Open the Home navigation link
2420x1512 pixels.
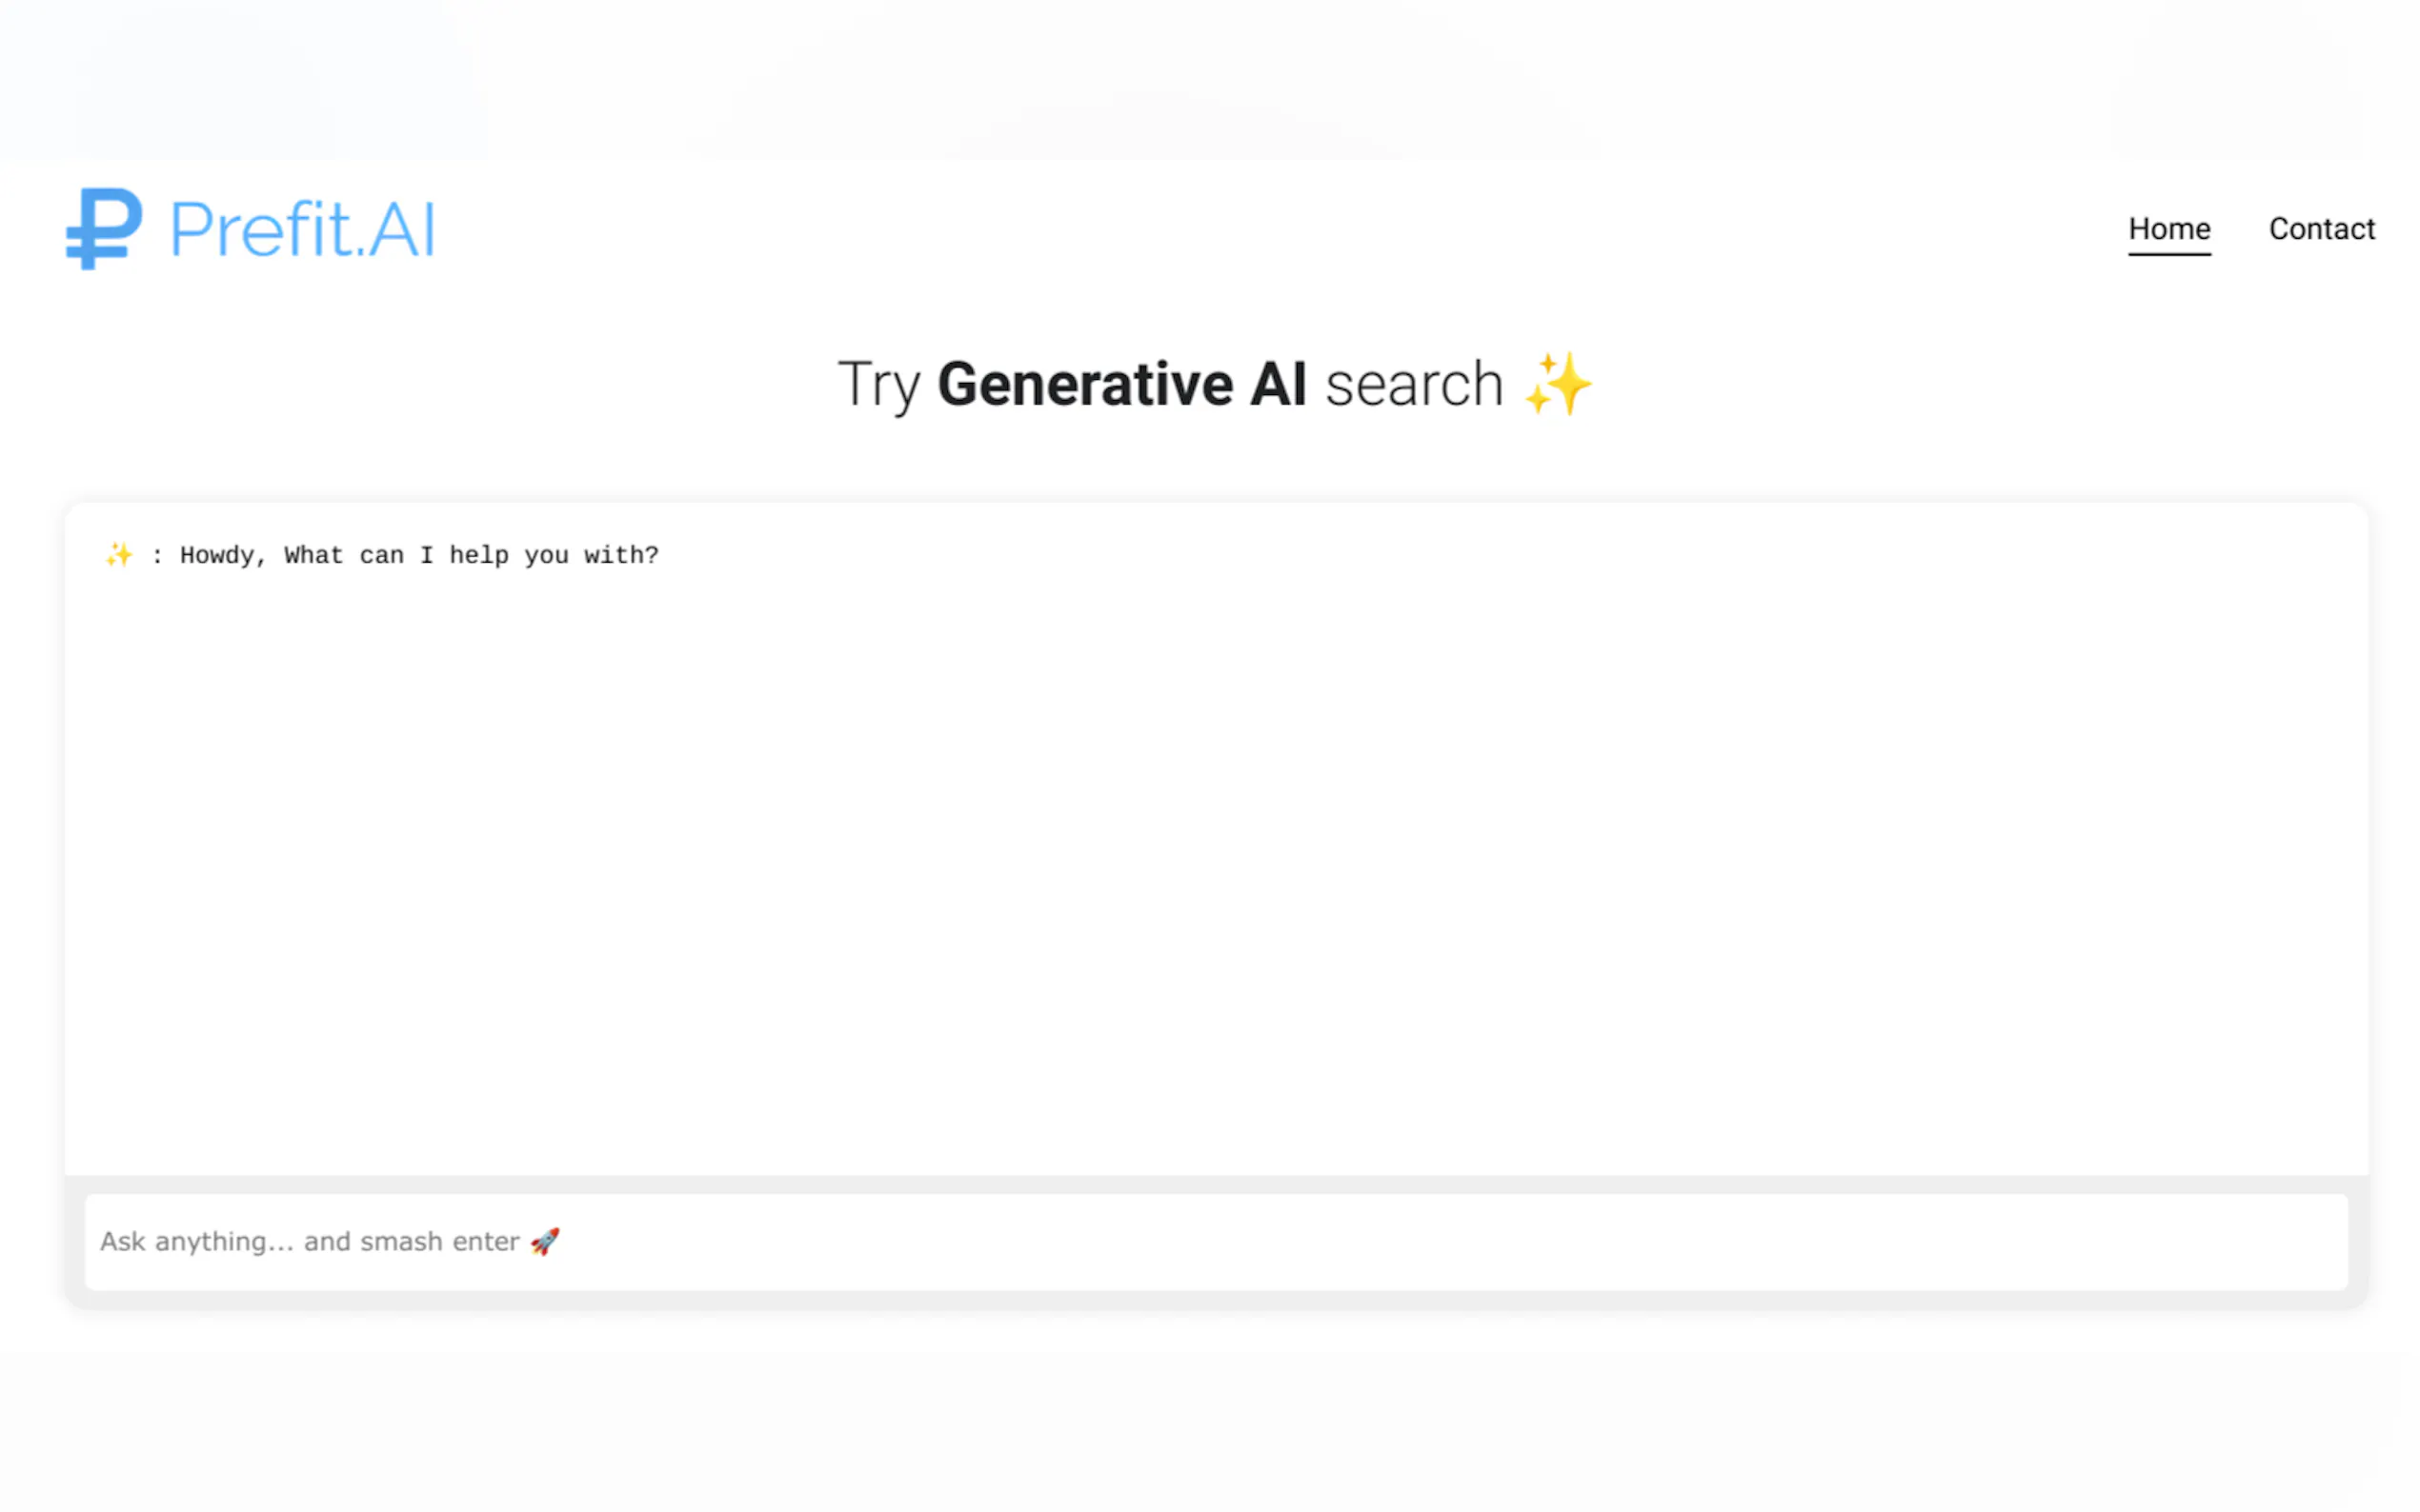(x=2168, y=229)
